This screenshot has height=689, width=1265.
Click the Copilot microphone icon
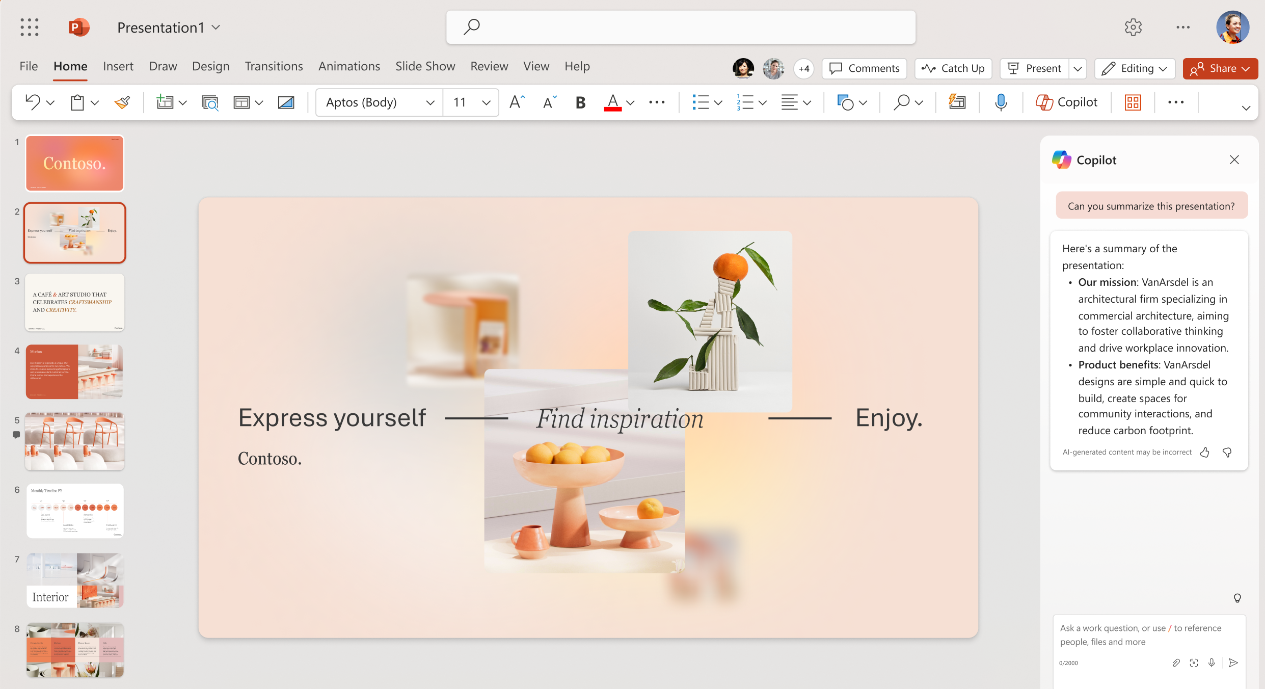coord(1212,662)
